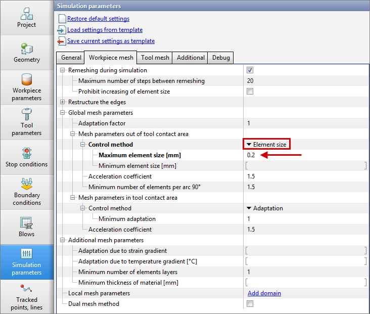Uncheck Remeshing during simulation checkbox
Image resolution: width=370 pixels, height=314 pixels.
pyautogui.click(x=250, y=70)
